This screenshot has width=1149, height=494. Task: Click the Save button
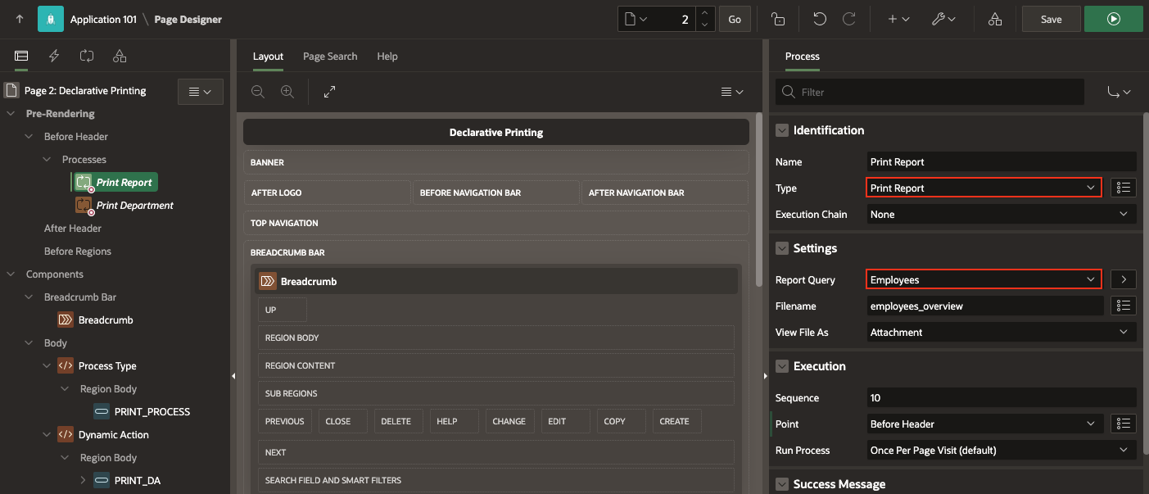pos(1051,18)
